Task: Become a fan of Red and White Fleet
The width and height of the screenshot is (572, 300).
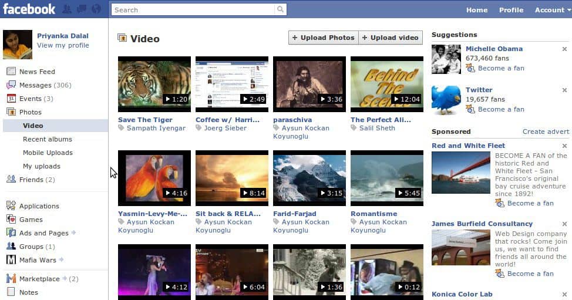Action: (530, 203)
